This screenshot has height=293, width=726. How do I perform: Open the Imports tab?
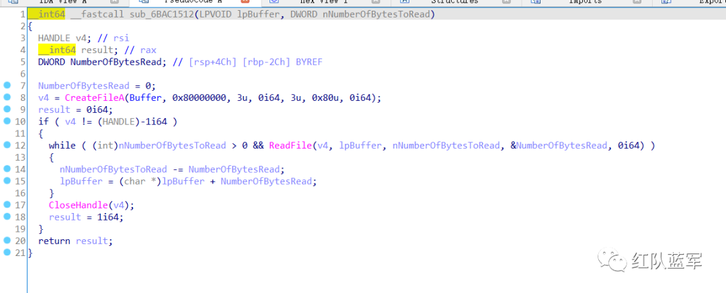click(586, 2)
